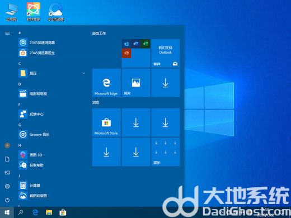The height and width of the screenshot is (218, 291).
Task: Open the Photos tile
Action: [x=136, y=83]
